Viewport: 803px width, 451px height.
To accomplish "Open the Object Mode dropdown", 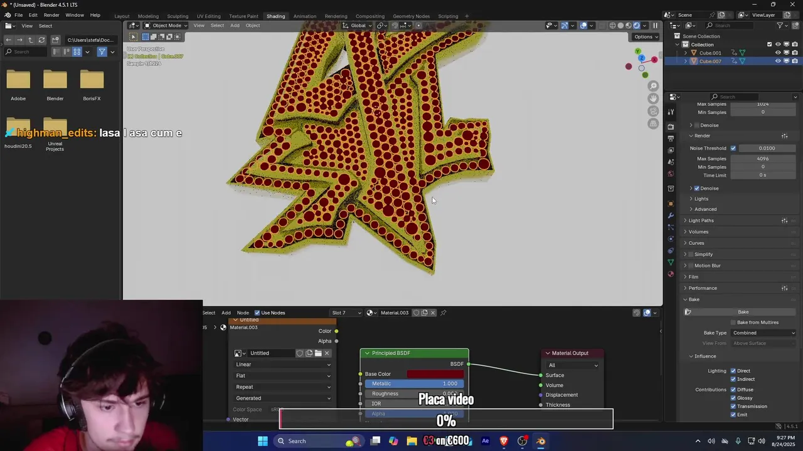I will (165, 26).
